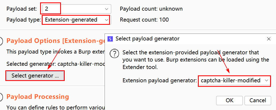Click the Request count: 100 text
This screenshot has height=110, width=276.
coord(144,20)
